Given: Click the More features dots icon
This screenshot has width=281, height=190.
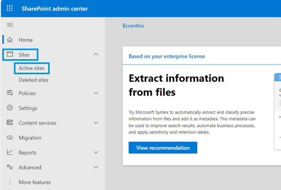Looking at the screenshot, I should tap(10, 182).
